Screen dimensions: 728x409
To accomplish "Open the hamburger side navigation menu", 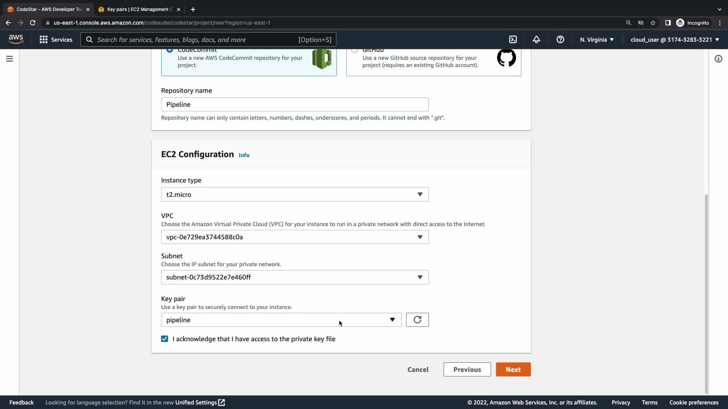I will click(x=9, y=59).
